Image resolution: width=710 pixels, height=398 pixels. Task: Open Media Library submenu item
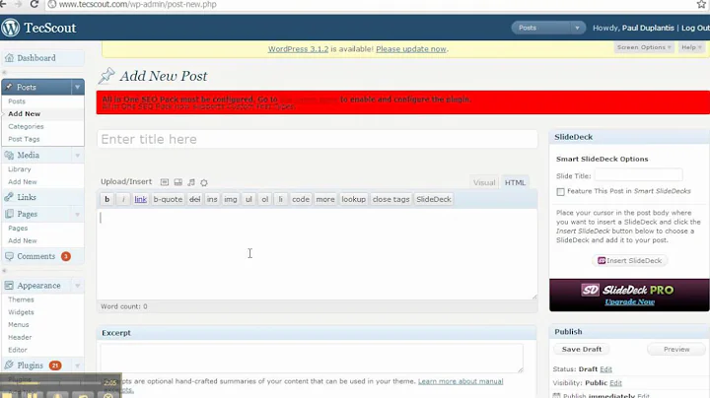(x=20, y=169)
